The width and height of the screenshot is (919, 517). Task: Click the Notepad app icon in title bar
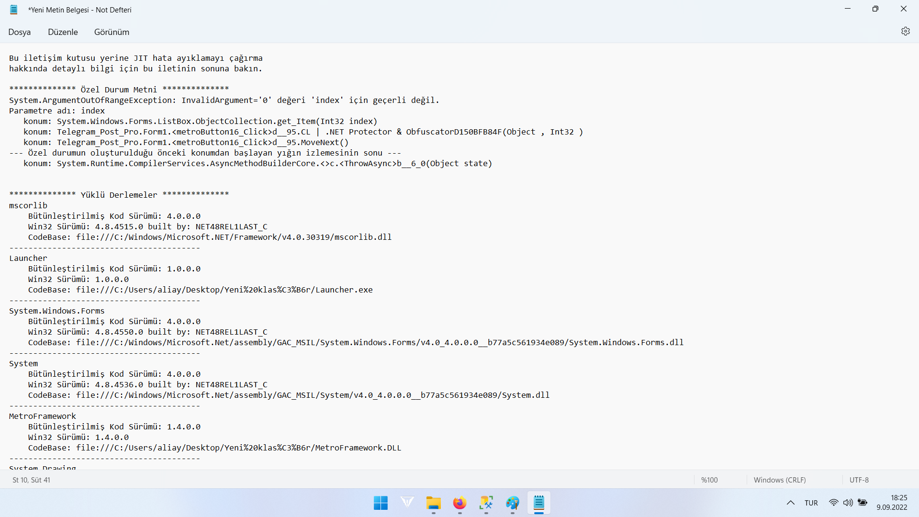tap(14, 10)
